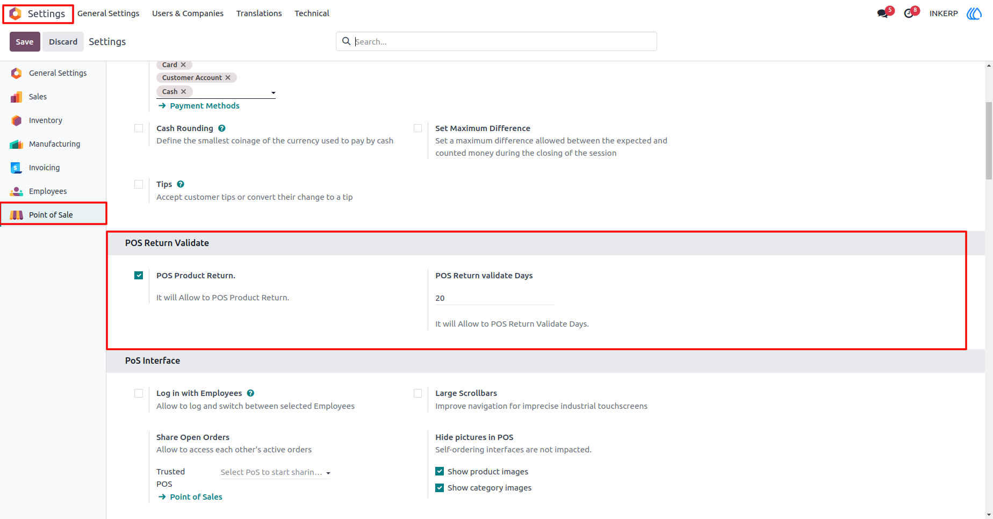
Task: Open the activities clock icon
Action: coord(909,13)
